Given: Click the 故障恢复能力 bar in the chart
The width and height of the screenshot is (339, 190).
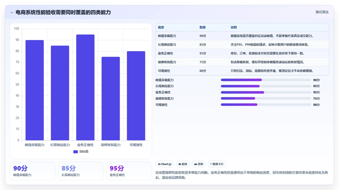Looking at the screenshot, I should point(111,99).
